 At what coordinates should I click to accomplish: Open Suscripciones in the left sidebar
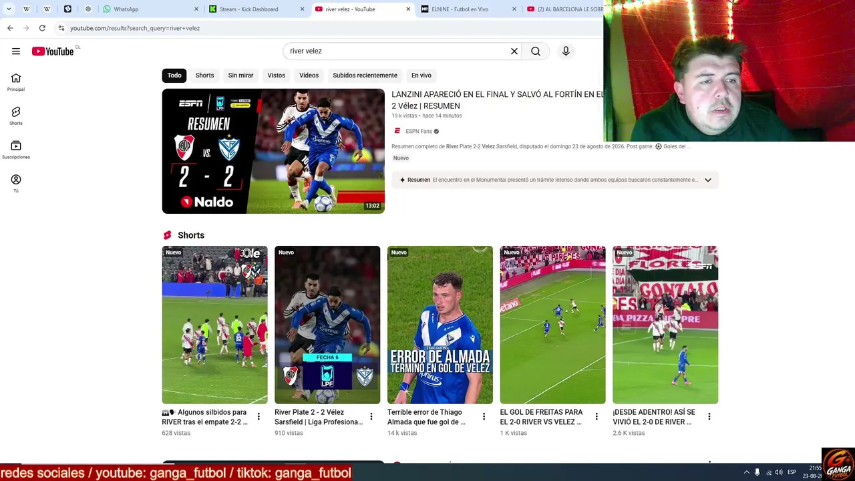point(16,150)
